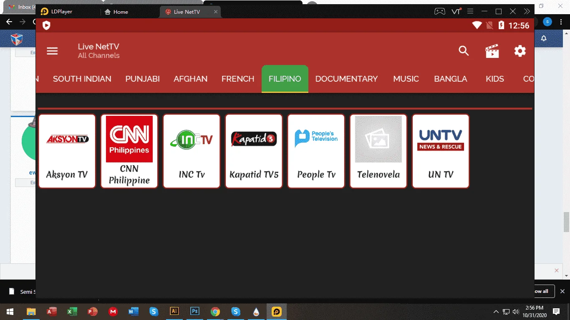The width and height of the screenshot is (570, 320).
Task: Open Adobe Illustrator from the taskbar
Action: pos(174,311)
